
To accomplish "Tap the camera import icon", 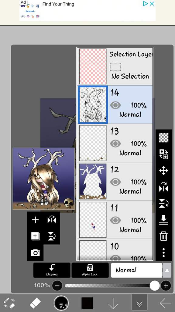I will 35,253.
